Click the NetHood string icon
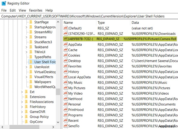This screenshot has width=178, height=129. (x=66, y=99)
